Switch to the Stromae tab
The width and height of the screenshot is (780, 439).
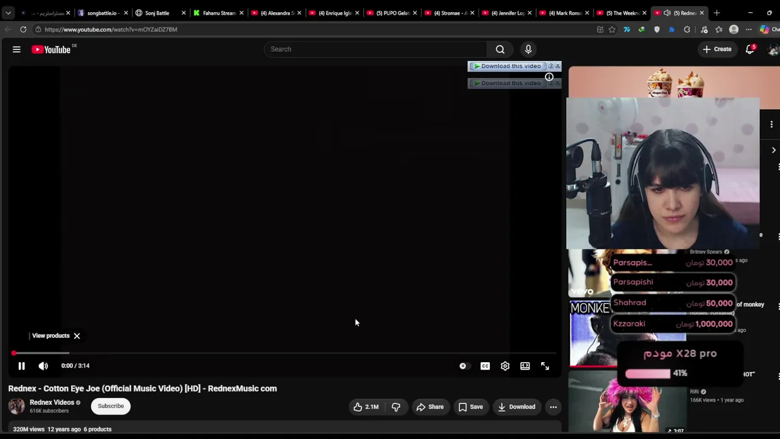click(449, 13)
